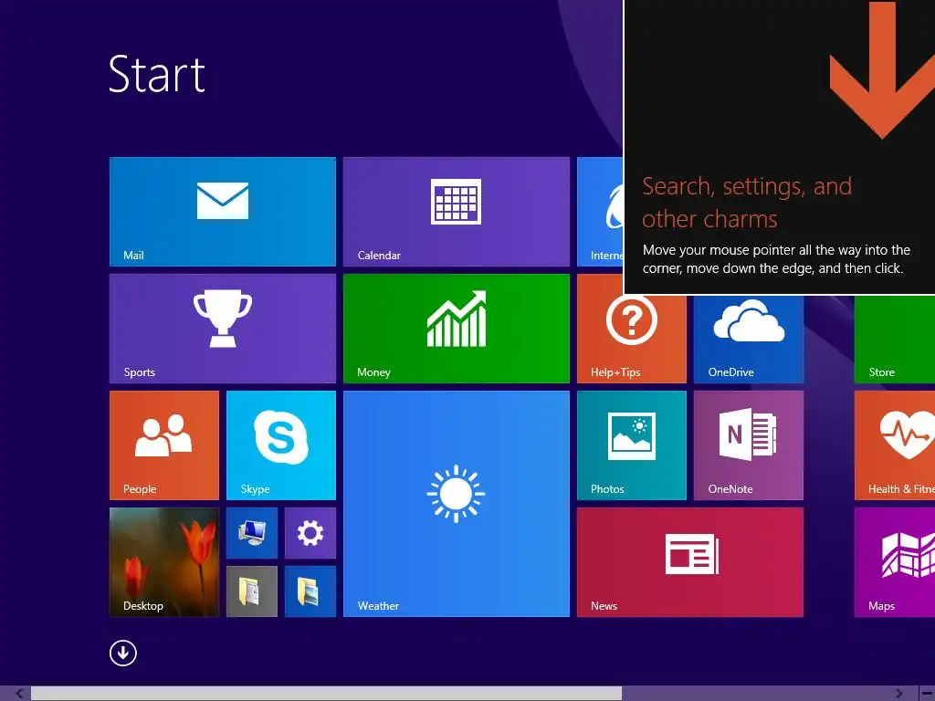The image size is (935, 701).
Task: Open PC settings gear tile
Action: (310, 533)
